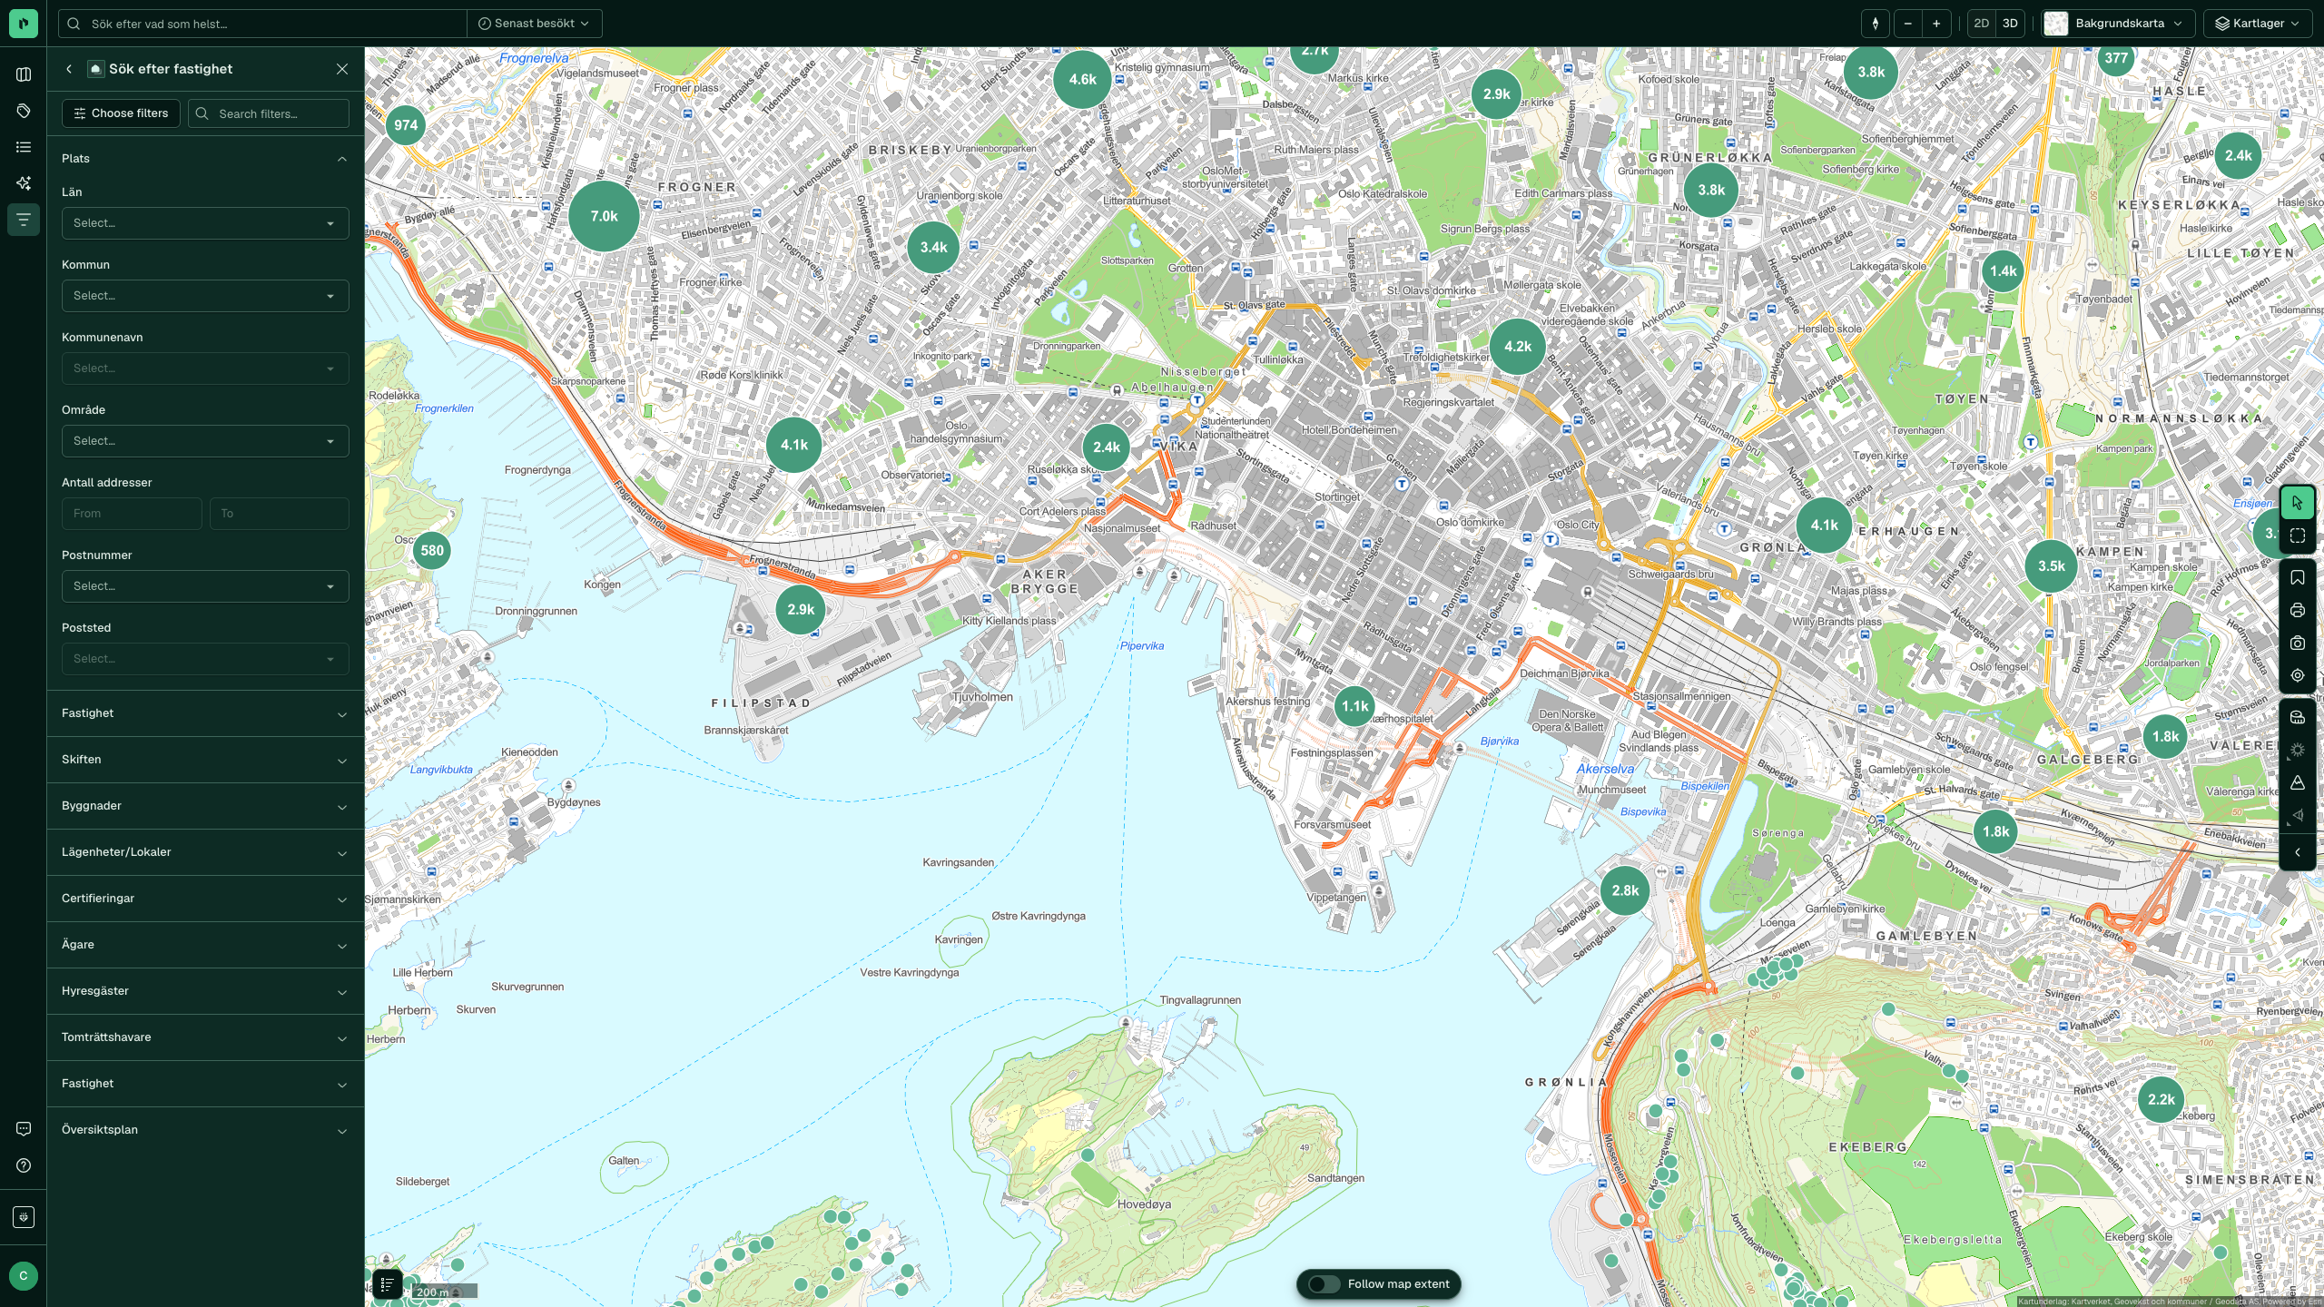Viewport: 2324px width, 1307px height.
Task: Expand the Byggnader filter section
Action: click(x=205, y=806)
